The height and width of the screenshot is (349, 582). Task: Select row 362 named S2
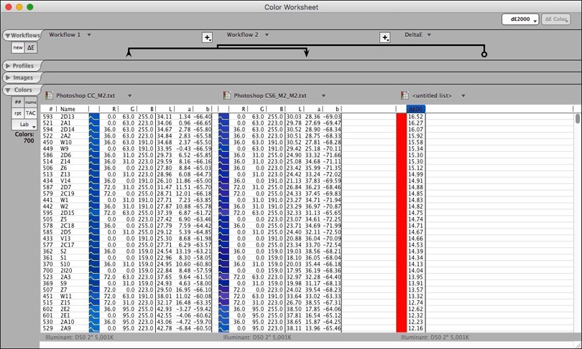pyautogui.click(x=307, y=252)
